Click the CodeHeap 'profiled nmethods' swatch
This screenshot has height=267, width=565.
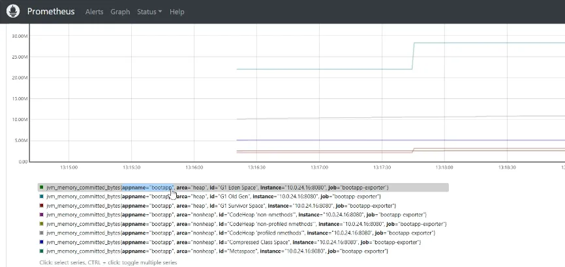(42, 233)
